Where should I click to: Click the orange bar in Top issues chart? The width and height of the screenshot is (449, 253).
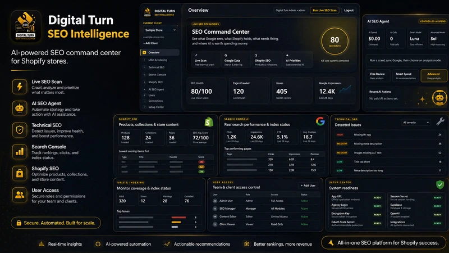[x=176, y=222]
